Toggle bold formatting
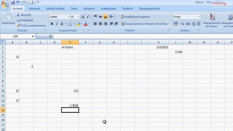This screenshot has width=233, height=131. pos(52,24)
